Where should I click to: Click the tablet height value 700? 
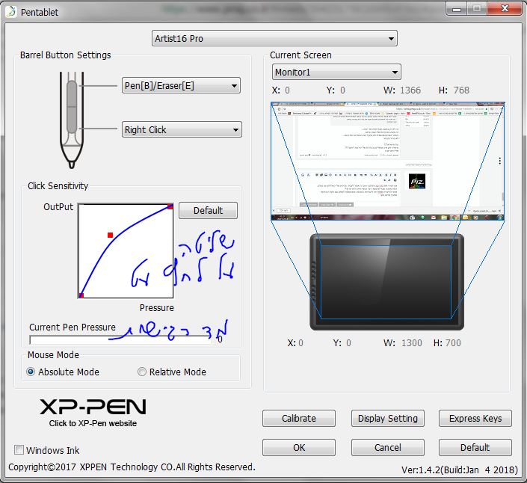tap(453, 343)
